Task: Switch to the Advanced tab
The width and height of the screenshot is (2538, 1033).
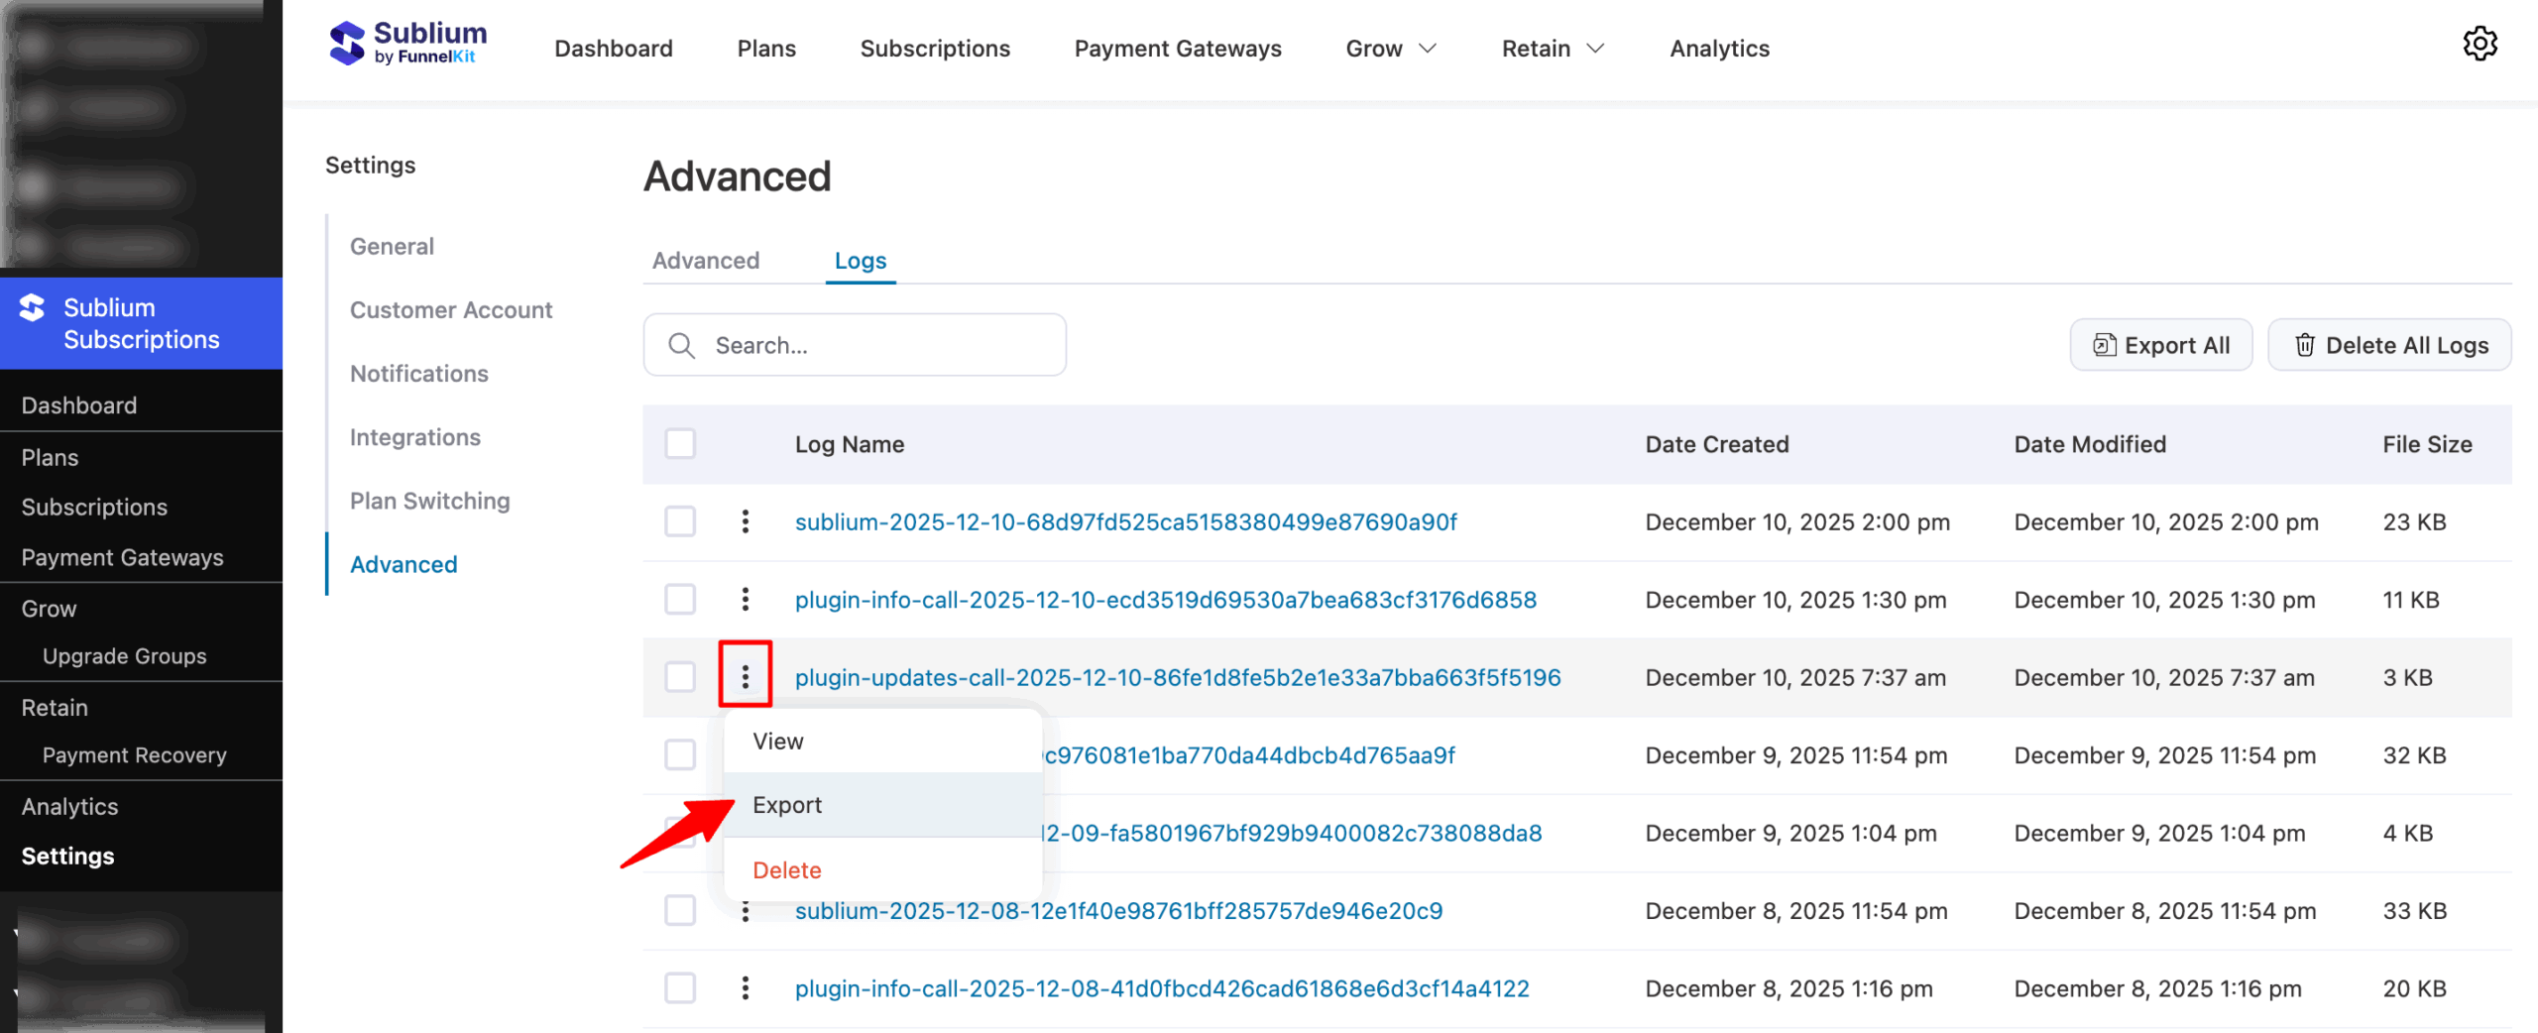Action: (x=706, y=261)
